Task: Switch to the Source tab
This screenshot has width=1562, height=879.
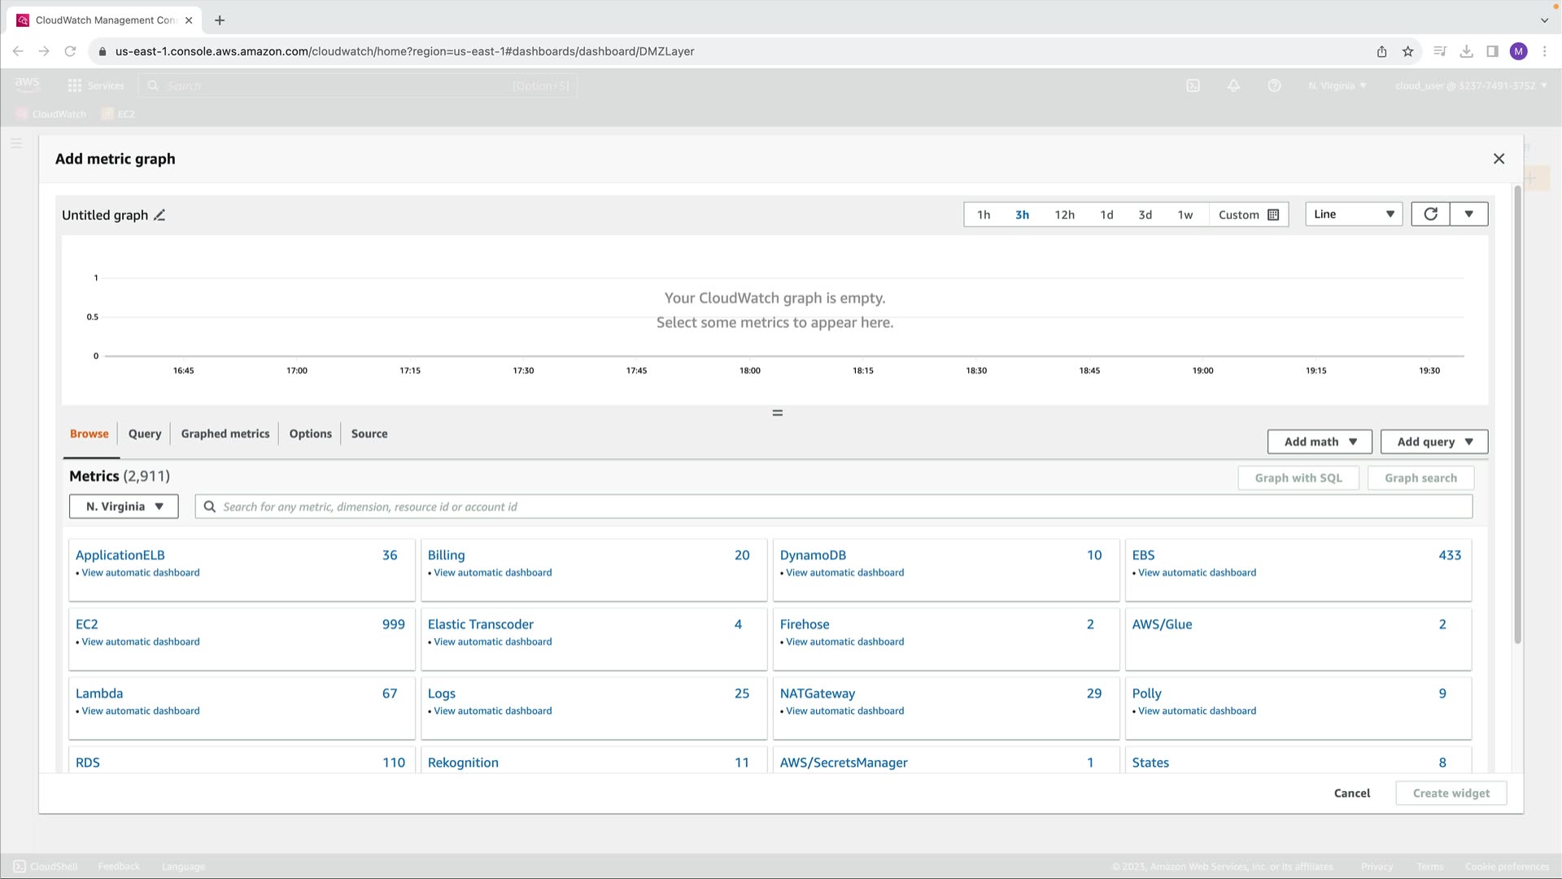Action: pos(369,434)
